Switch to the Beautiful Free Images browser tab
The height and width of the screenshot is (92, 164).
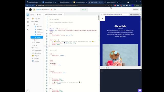click(x=65, y=2)
